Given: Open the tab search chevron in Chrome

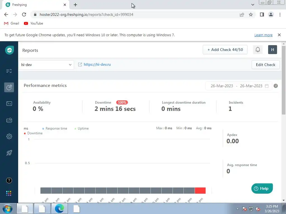Looking at the screenshot, I should pyautogui.click(x=252, y=5).
